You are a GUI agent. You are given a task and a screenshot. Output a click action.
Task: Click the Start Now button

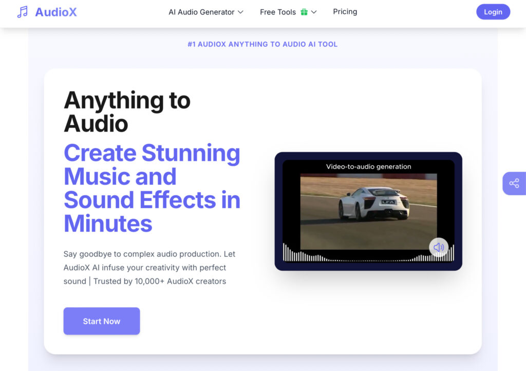[x=102, y=321]
